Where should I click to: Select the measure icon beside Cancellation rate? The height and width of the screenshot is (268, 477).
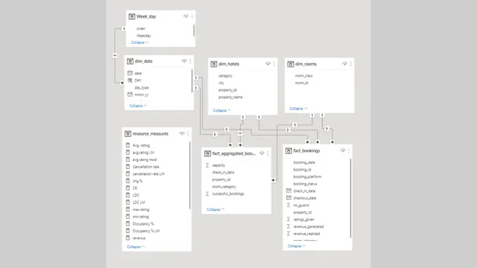pos(128,167)
